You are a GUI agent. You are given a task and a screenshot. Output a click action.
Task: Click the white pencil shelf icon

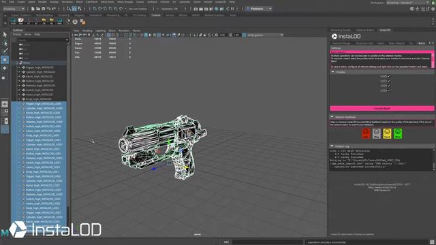click(21, 21)
